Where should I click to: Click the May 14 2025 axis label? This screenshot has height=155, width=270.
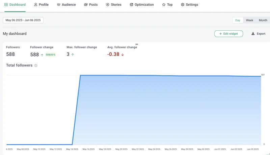(72, 149)
